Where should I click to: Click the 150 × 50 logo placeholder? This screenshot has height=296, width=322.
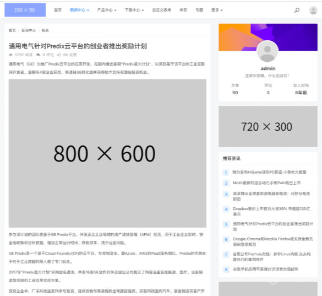25,10
